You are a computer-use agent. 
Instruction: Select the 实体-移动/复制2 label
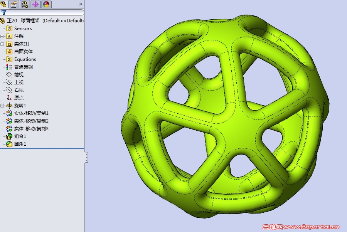[31, 121]
